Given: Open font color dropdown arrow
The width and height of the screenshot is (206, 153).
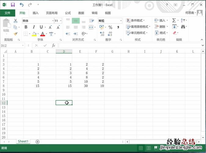Looking at the screenshot, I should tap(46, 34).
